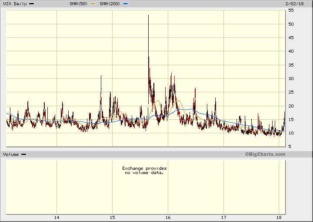The height and width of the screenshot is (222, 313).
Task: Click the 10 value on the price axis
Action: (291, 133)
